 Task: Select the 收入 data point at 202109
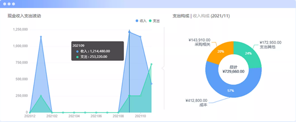click(x=129, y=32)
